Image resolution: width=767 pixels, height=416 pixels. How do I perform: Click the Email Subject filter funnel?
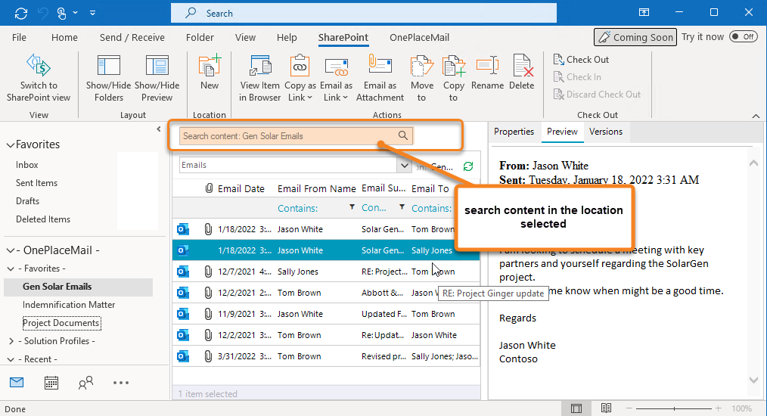click(x=402, y=207)
